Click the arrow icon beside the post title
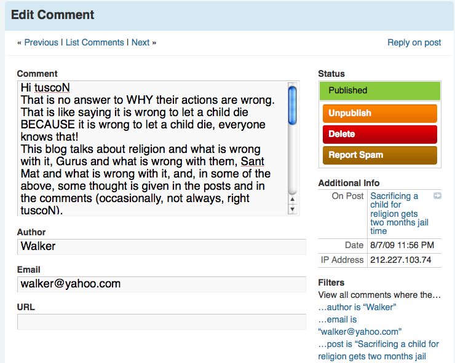 (x=437, y=196)
